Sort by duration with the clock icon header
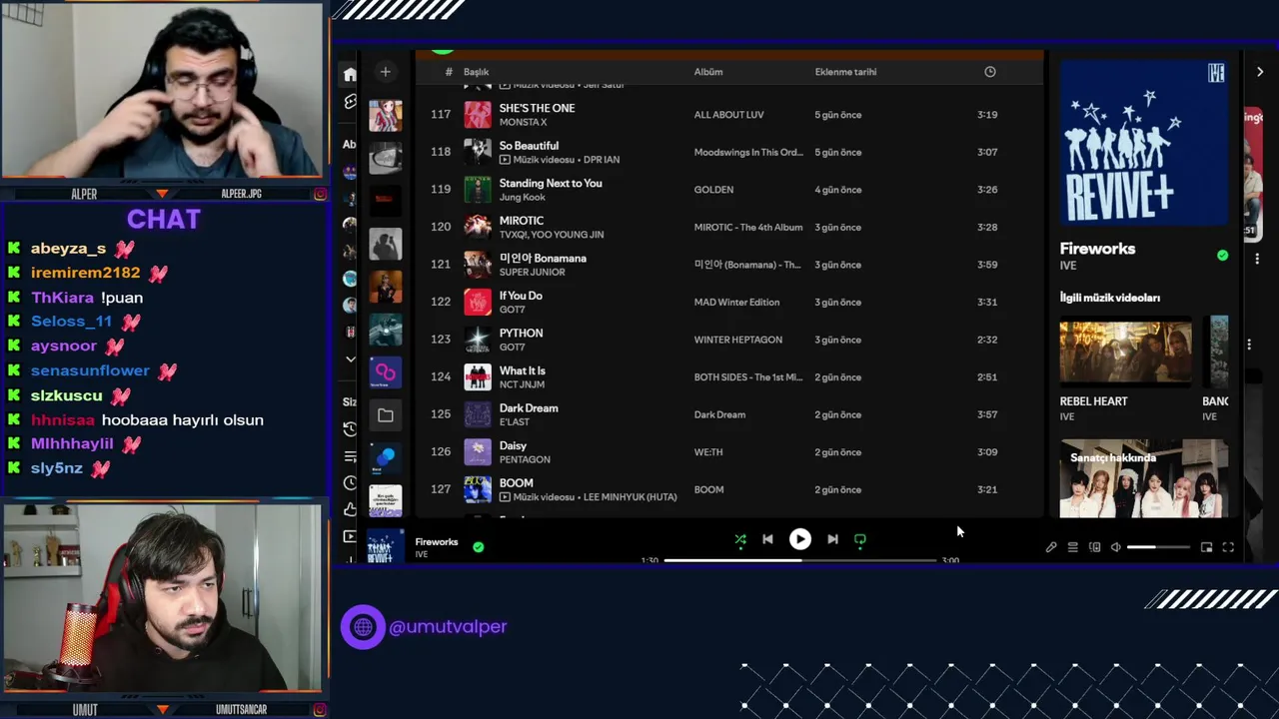The height and width of the screenshot is (719, 1279). pyautogui.click(x=990, y=72)
